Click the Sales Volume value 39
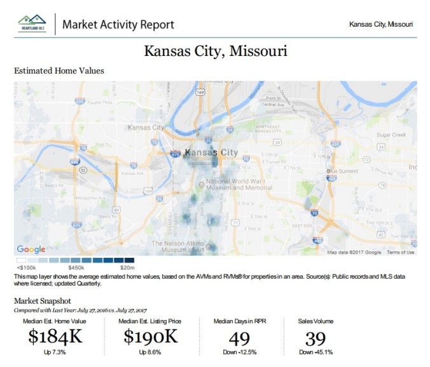This screenshot has height=367, width=430. 316,339
